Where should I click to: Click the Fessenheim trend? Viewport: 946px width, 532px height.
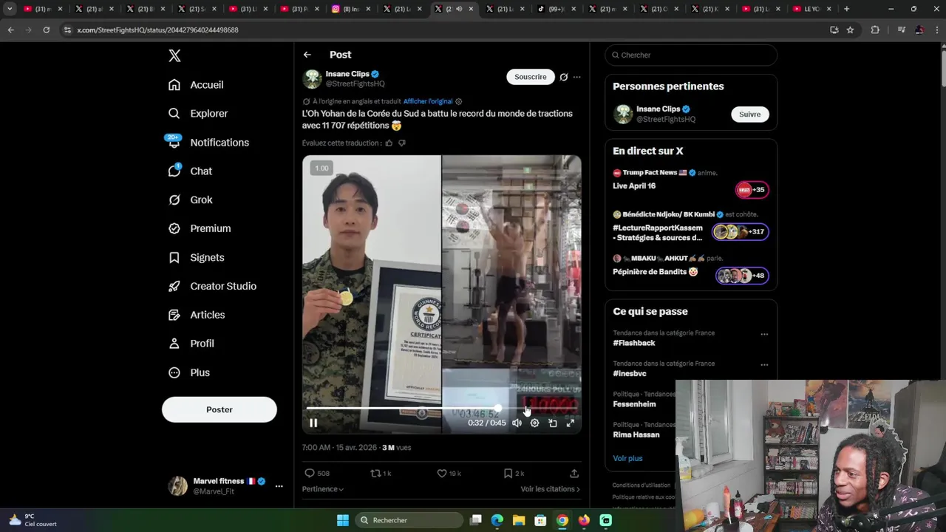(634, 404)
